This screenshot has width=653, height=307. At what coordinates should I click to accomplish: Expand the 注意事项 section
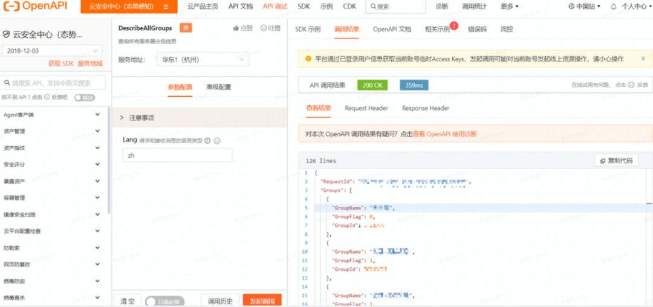click(x=138, y=117)
